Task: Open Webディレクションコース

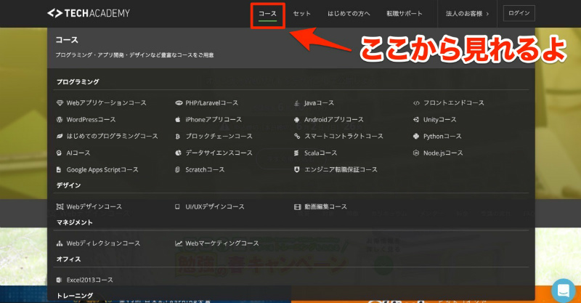Action: coord(103,243)
